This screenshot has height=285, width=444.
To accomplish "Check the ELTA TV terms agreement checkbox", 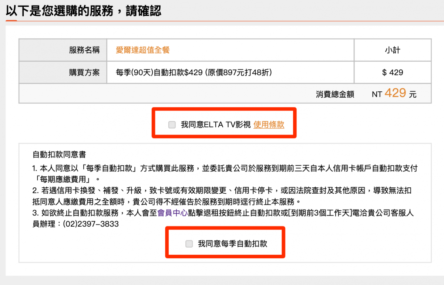I will [172, 125].
